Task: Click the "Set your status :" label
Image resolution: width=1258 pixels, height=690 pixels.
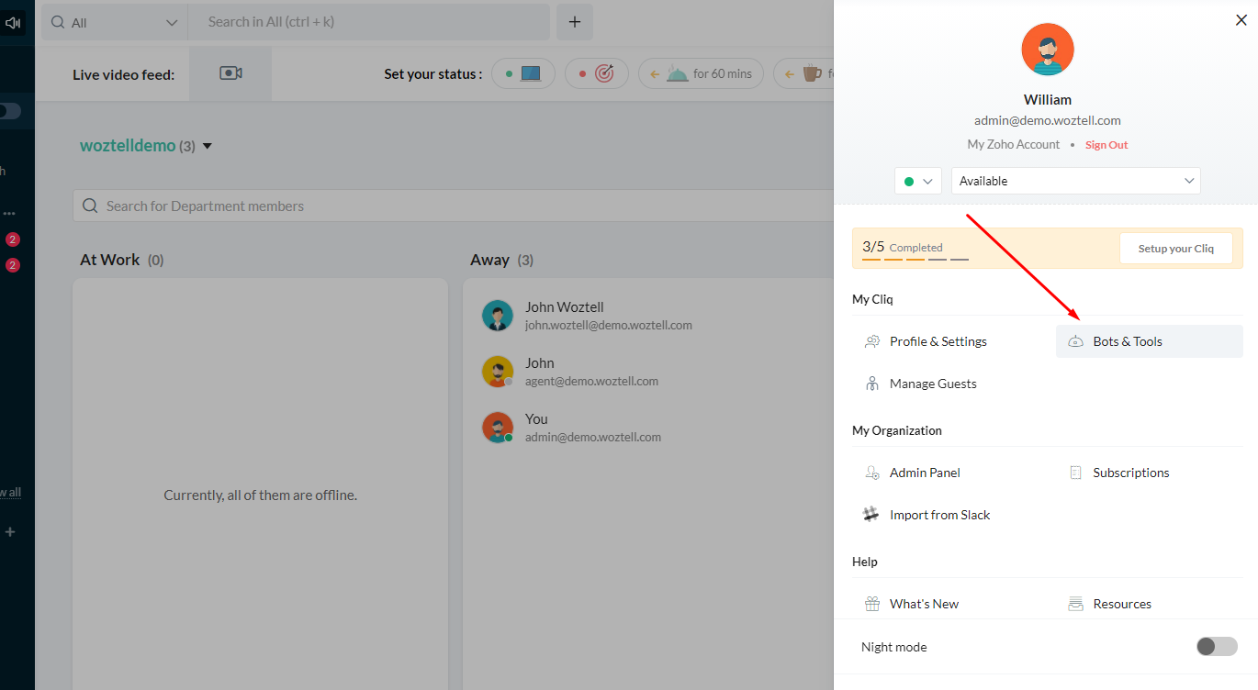Action: 433,74
